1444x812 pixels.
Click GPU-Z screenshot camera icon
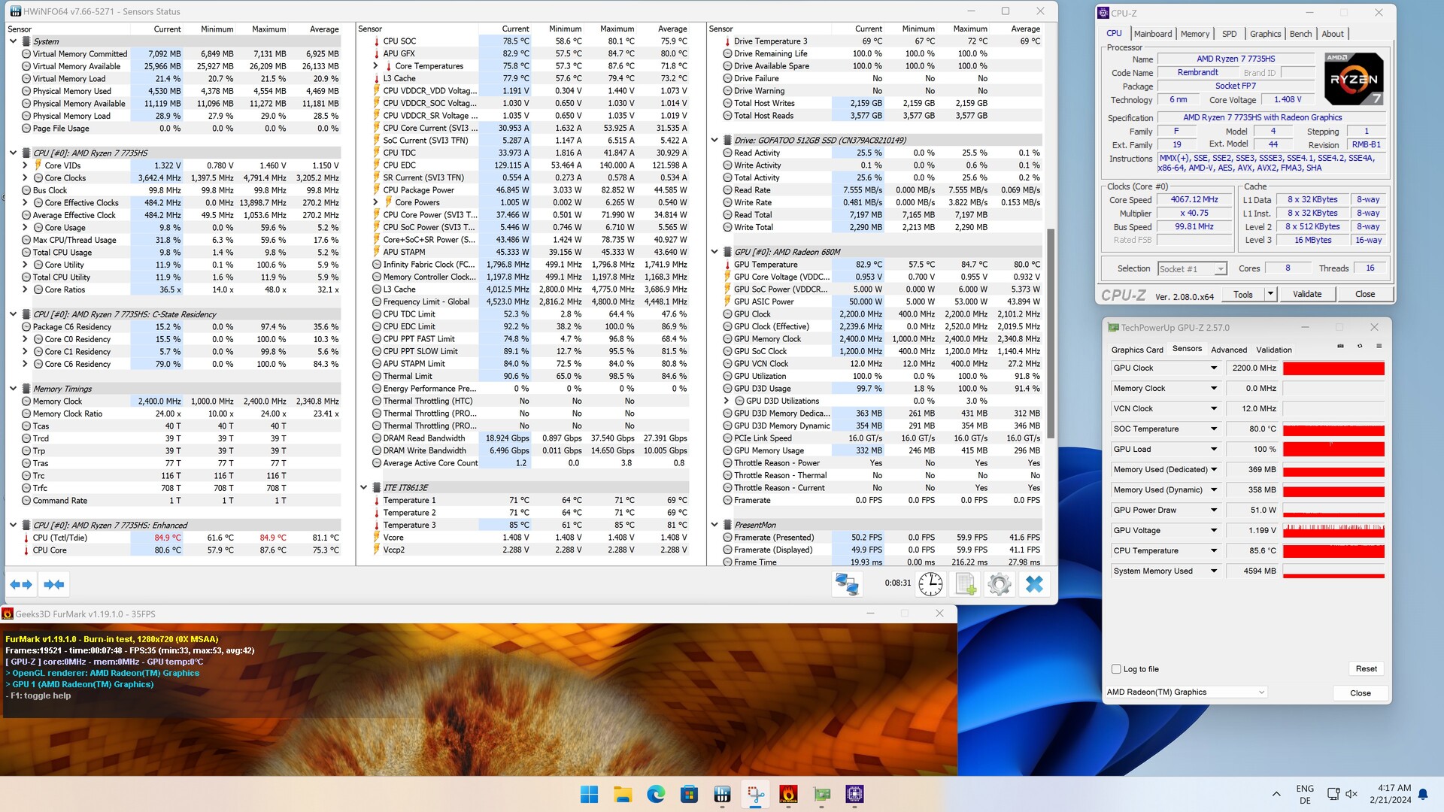click(1340, 347)
